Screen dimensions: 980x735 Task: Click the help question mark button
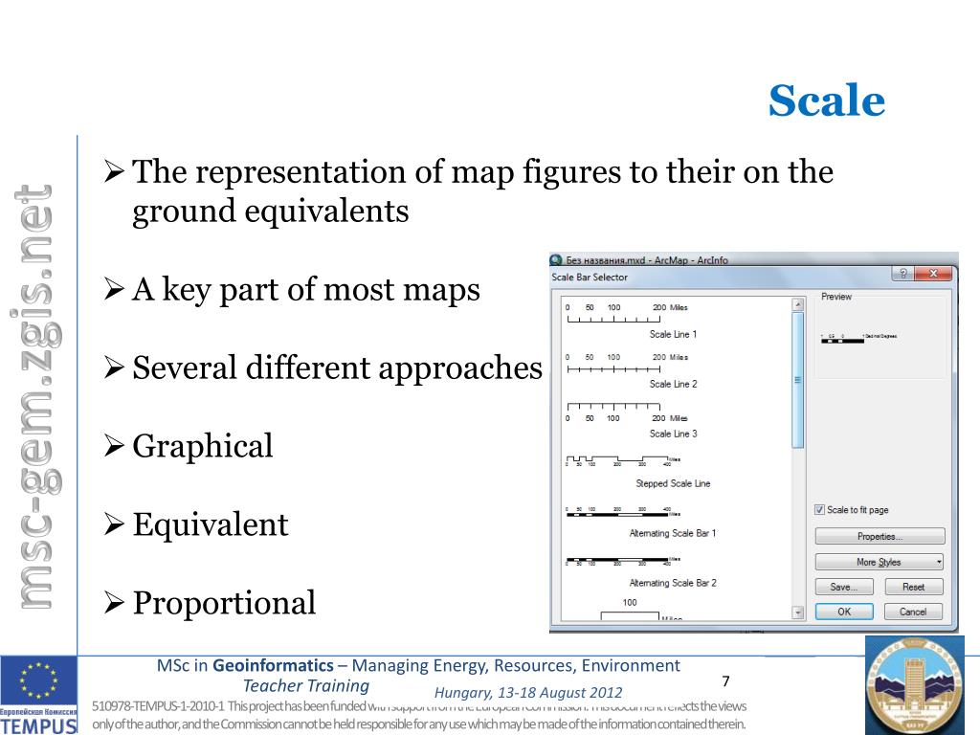tap(902, 273)
